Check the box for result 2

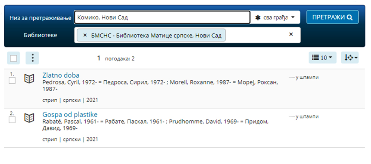[12, 120]
